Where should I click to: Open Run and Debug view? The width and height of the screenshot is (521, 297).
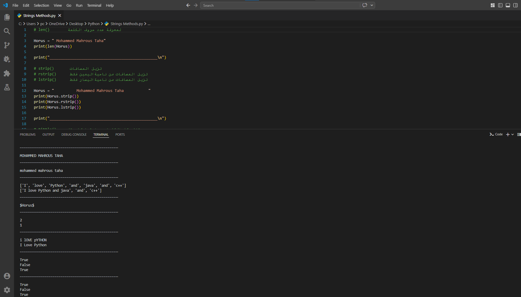(x=7, y=59)
